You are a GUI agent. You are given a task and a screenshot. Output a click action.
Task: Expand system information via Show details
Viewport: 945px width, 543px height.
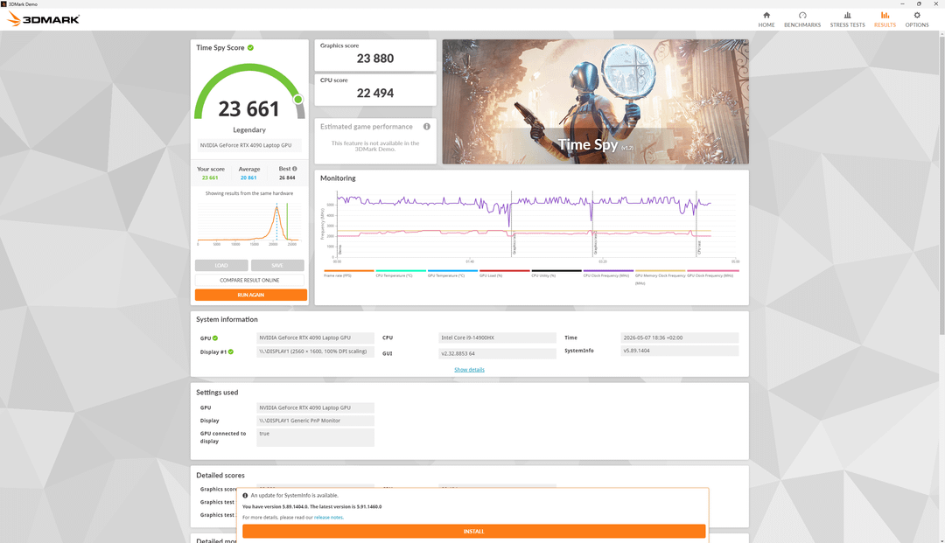pos(470,370)
